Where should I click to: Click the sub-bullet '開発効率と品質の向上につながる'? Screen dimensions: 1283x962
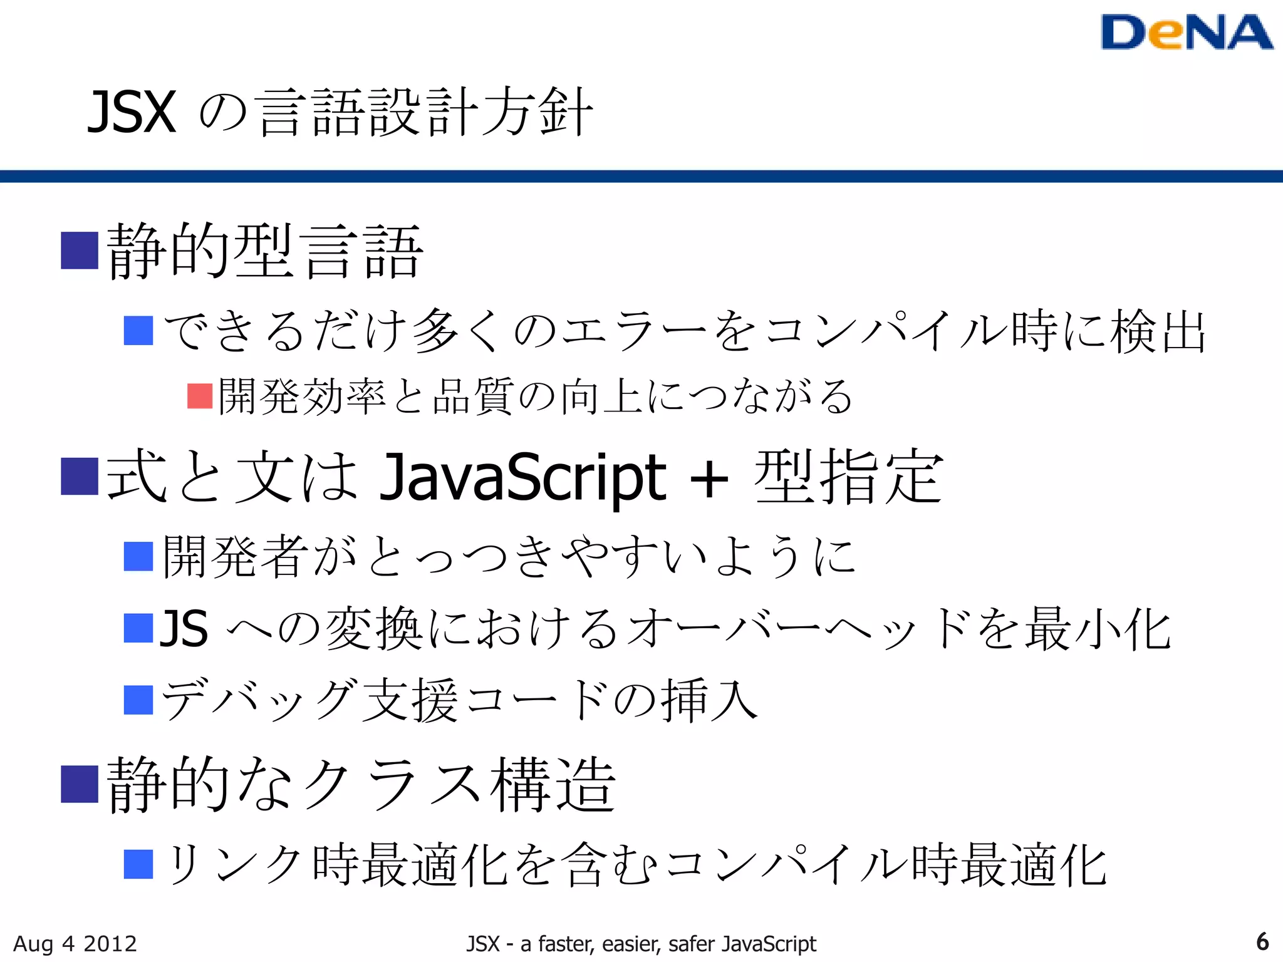tap(536, 396)
